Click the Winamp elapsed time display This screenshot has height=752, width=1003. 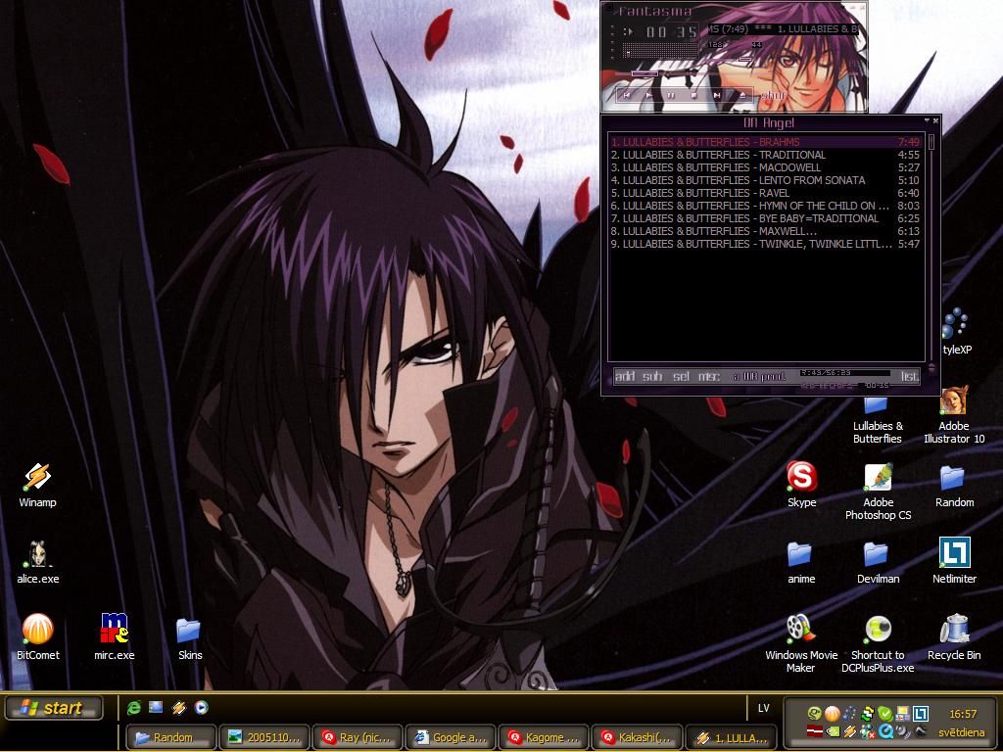pyautogui.click(x=670, y=32)
